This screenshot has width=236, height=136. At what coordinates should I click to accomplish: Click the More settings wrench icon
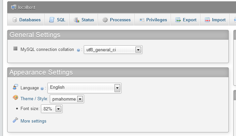click(x=15, y=120)
